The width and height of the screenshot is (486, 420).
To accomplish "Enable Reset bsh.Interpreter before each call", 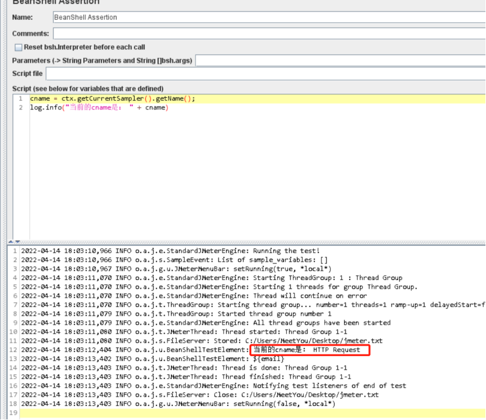I will tap(18, 47).
